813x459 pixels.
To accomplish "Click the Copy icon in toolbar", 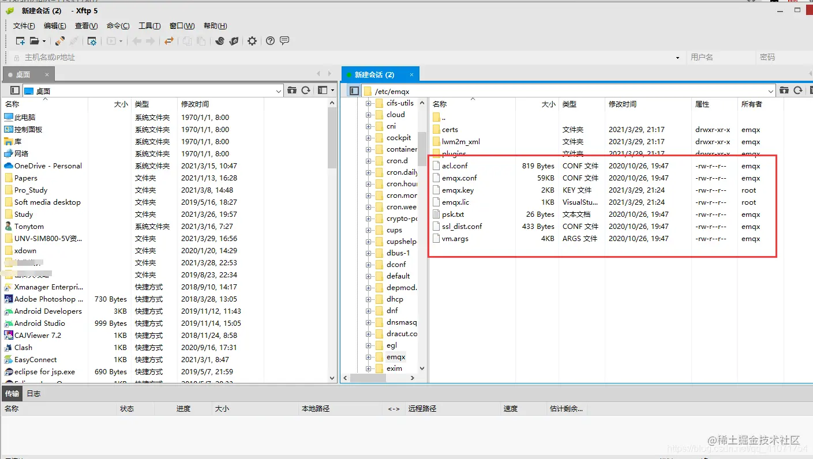I will click(187, 41).
